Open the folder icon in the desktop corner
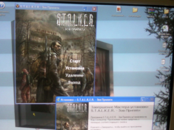174x130 pixels. point(166,11)
